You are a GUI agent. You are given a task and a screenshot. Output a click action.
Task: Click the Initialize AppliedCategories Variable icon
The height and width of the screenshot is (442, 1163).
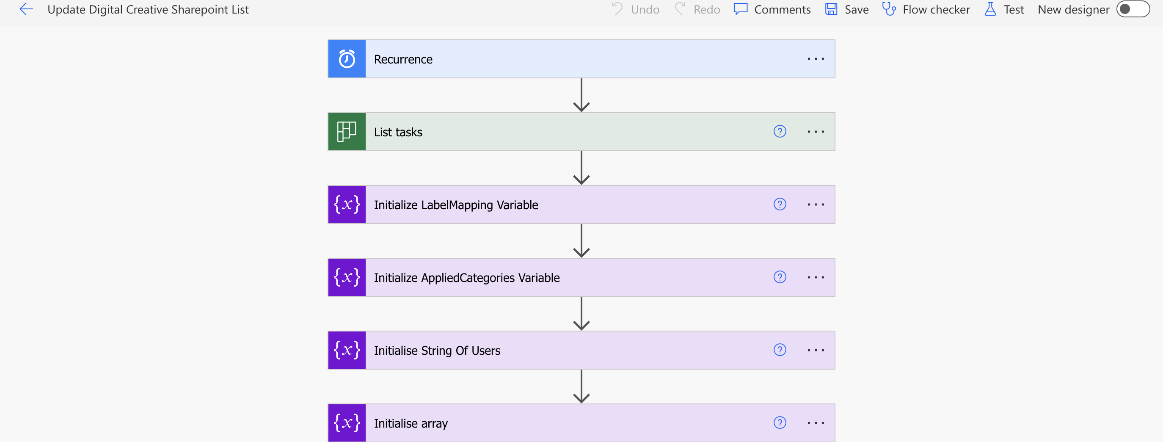[x=346, y=277]
